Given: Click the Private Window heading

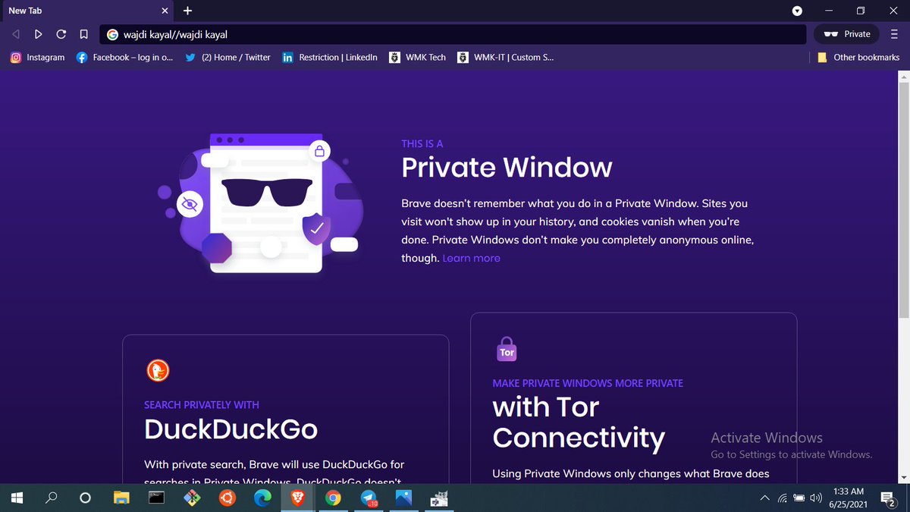Looking at the screenshot, I should click(507, 167).
